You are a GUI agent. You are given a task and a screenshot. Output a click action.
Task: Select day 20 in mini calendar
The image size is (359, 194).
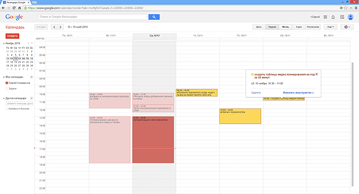tap(19, 62)
